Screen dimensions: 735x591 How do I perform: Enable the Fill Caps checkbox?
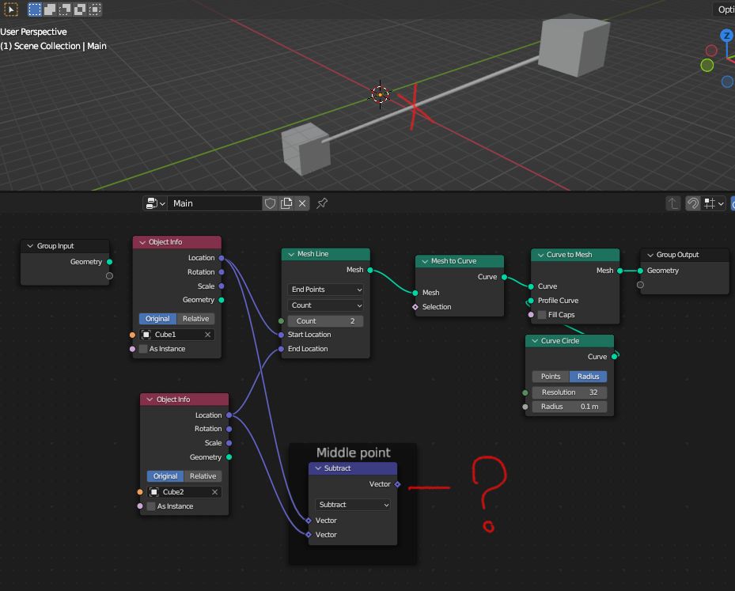click(x=542, y=315)
